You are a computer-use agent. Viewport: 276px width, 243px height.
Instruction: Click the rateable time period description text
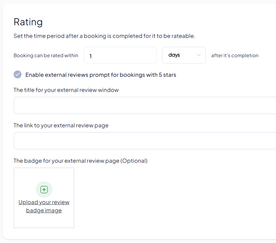pos(105,36)
